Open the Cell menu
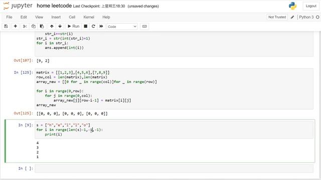 coord(72,17)
